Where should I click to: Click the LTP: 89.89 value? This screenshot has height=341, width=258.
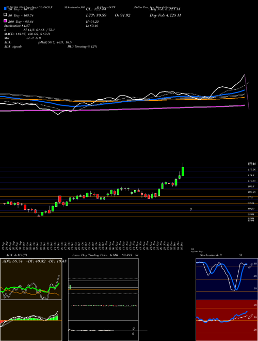coord(97,16)
